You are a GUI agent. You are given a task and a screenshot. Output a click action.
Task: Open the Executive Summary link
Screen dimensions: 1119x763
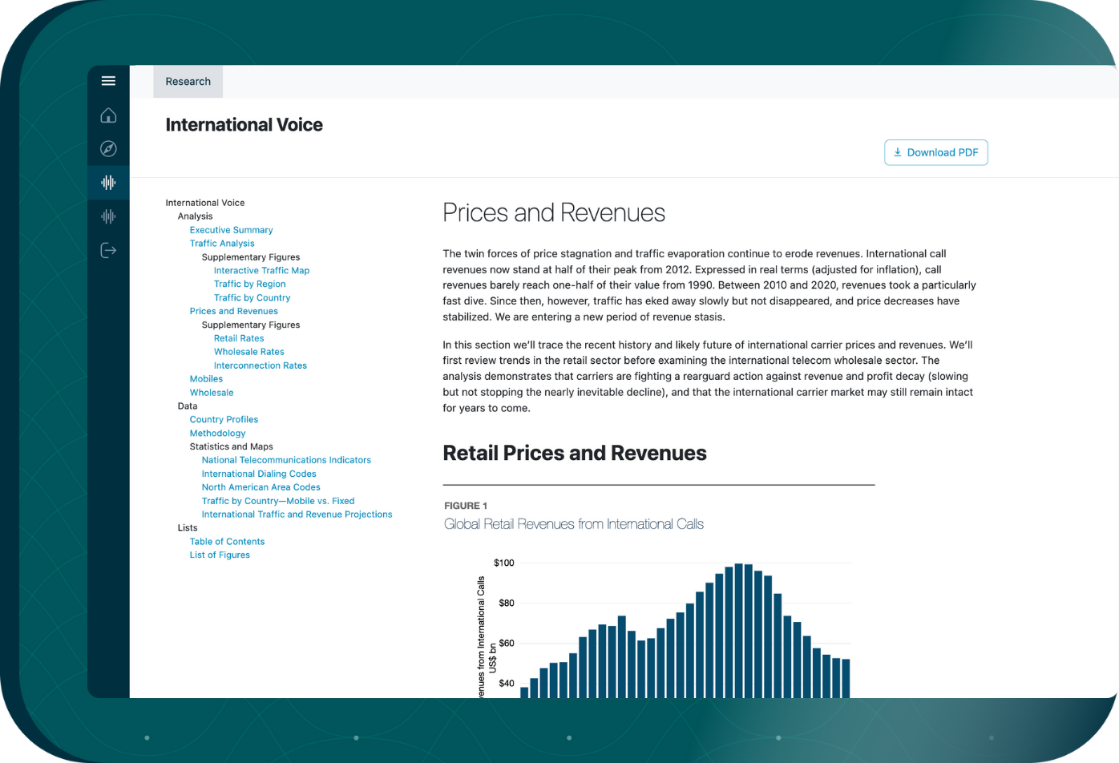tap(231, 230)
